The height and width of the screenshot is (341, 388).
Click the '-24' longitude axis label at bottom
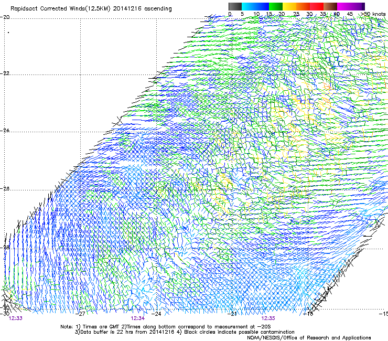[x=156, y=314]
